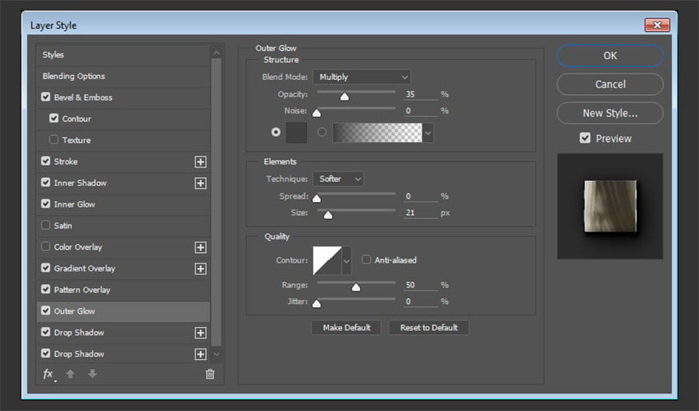This screenshot has height=411, width=699.
Task: Add another Color Overlay with plus icon
Action: tap(201, 247)
